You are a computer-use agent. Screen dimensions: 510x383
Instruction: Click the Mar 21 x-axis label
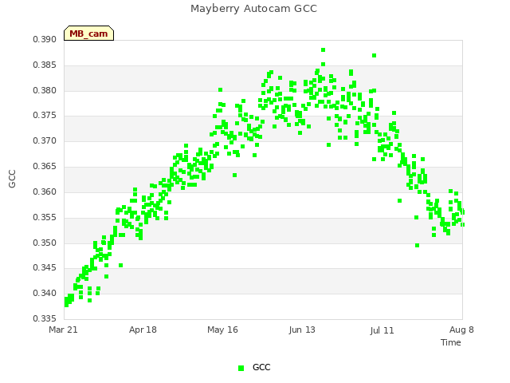(63, 330)
